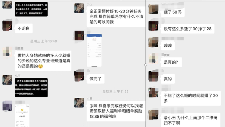
Task: Click the 星期三 上午11:22 timestamp
Action: click(115, 92)
